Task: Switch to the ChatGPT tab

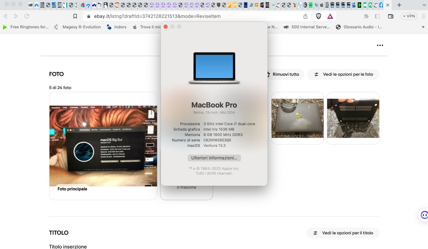Action: point(267,5)
